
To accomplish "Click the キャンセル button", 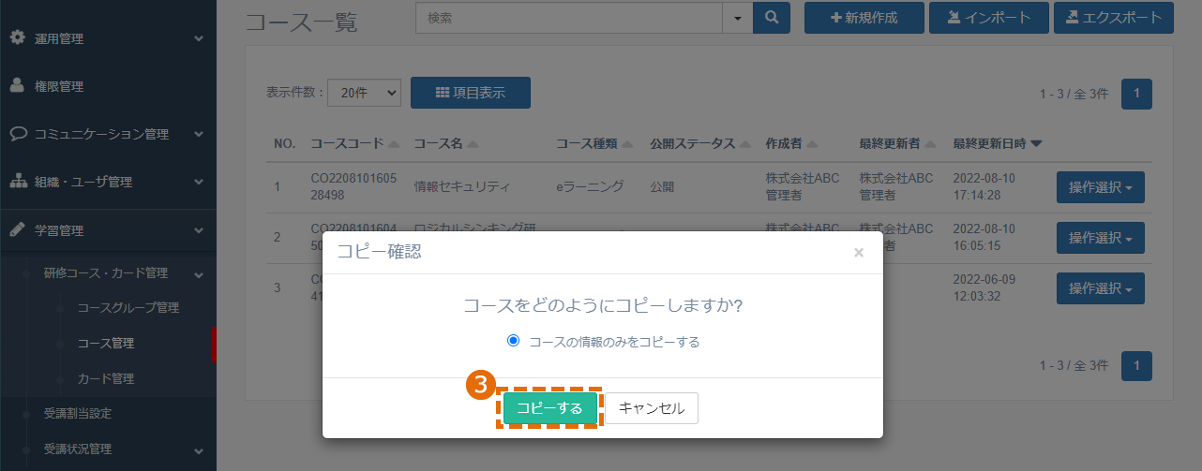I will [652, 408].
